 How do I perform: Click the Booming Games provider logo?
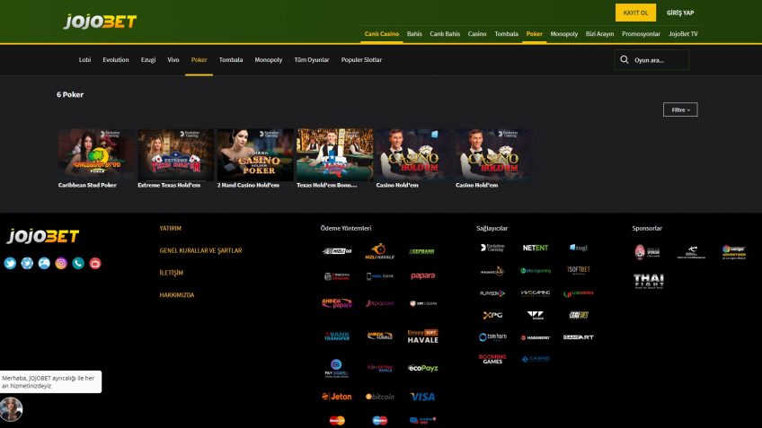(x=492, y=359)
